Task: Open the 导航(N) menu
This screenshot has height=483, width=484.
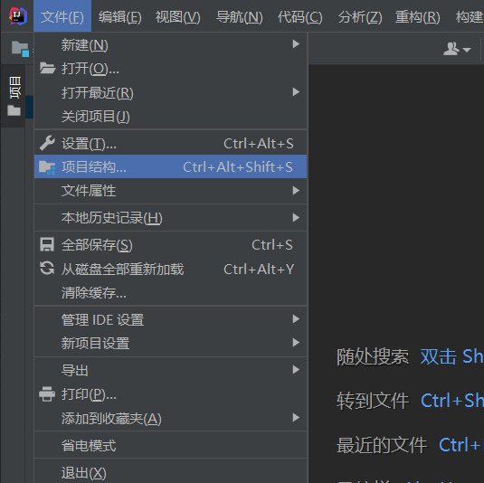Action: point(239,16)
